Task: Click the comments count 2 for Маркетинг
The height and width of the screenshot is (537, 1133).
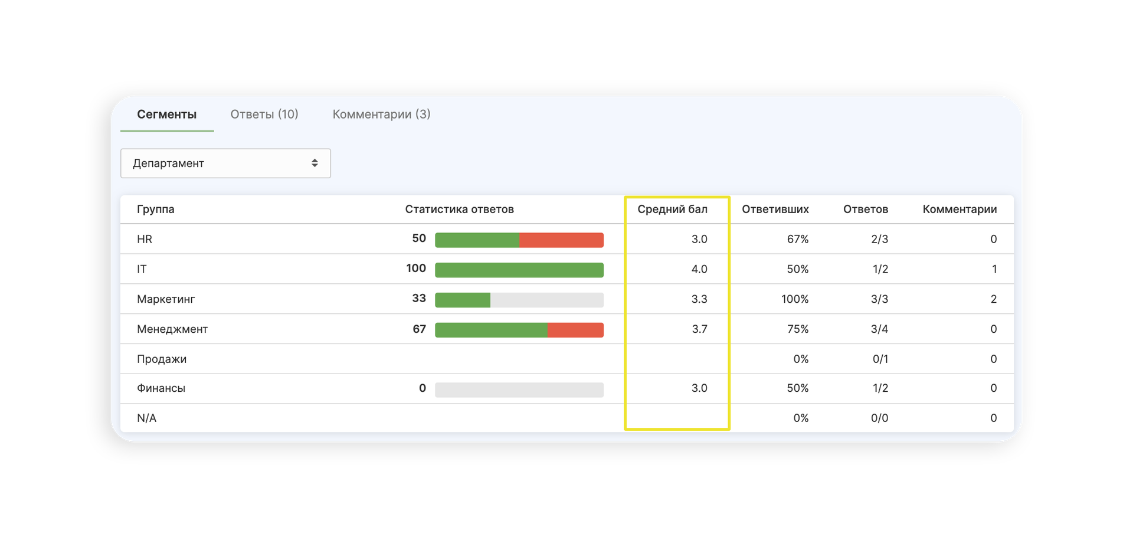Action: [994, 300]
